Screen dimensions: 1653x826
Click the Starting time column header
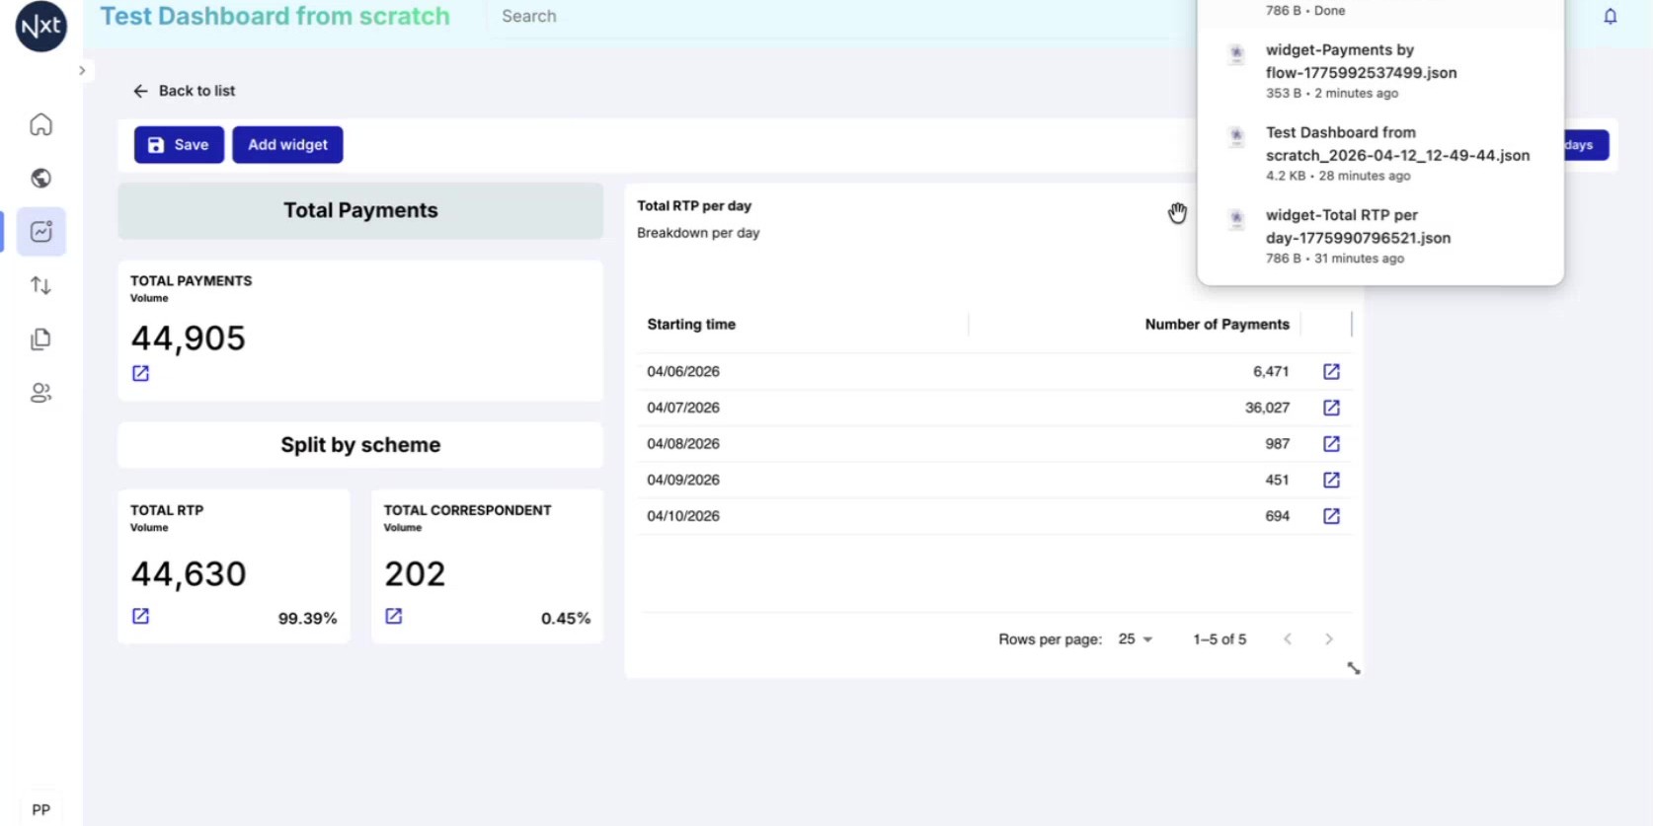[691, 325]
